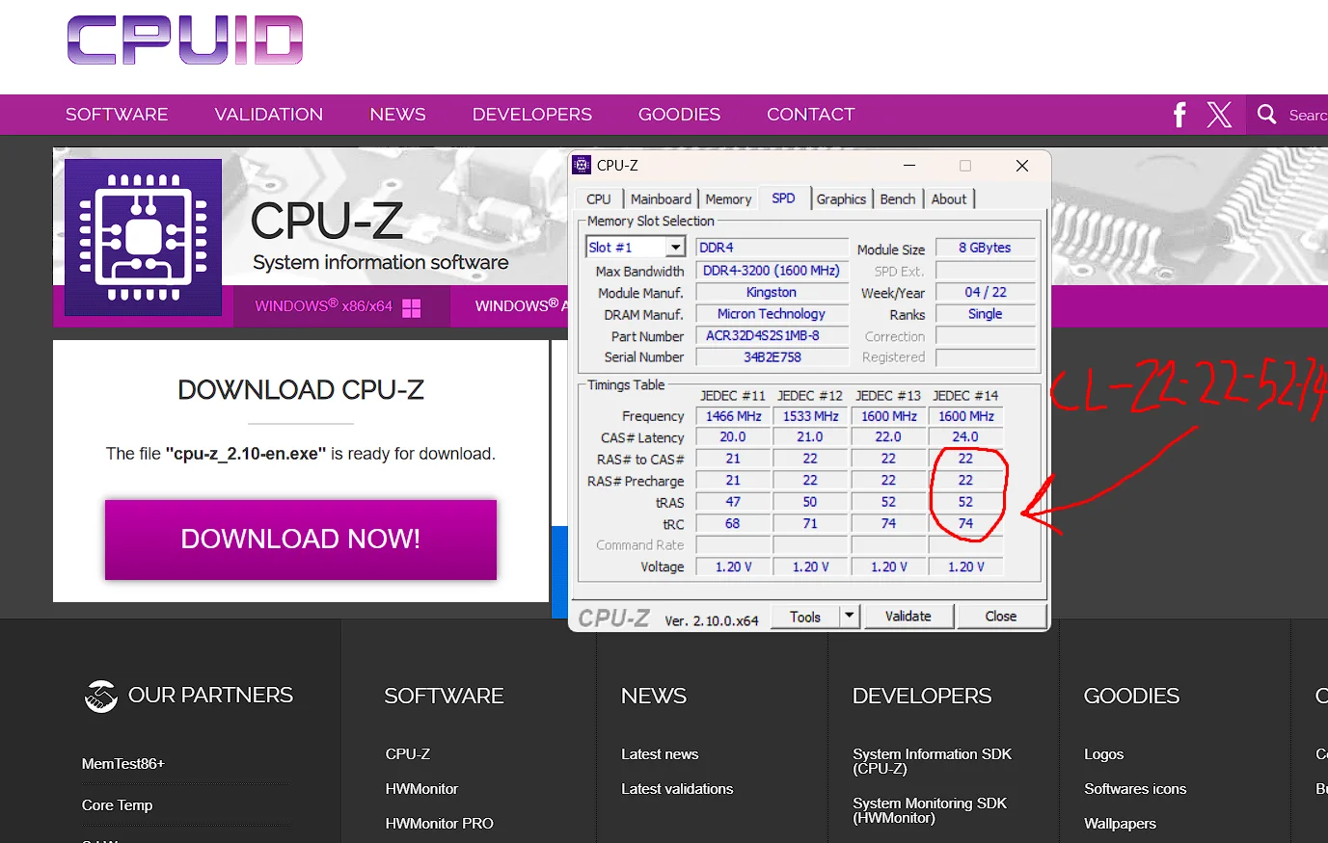
Task: Open the DEVELOPERS nav menu
Action: coord(532,115)
